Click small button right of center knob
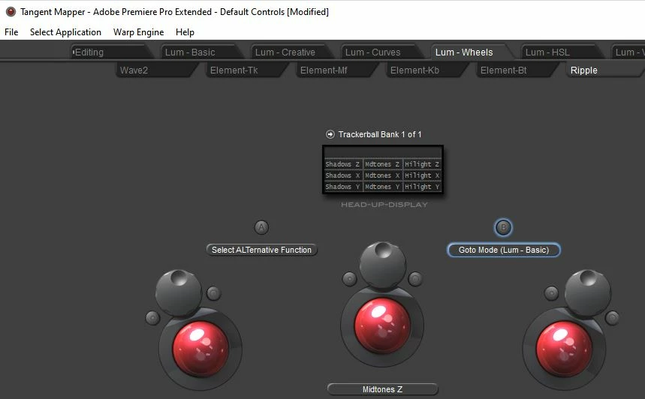Screen dimensions: 645x399 [415, 279]
